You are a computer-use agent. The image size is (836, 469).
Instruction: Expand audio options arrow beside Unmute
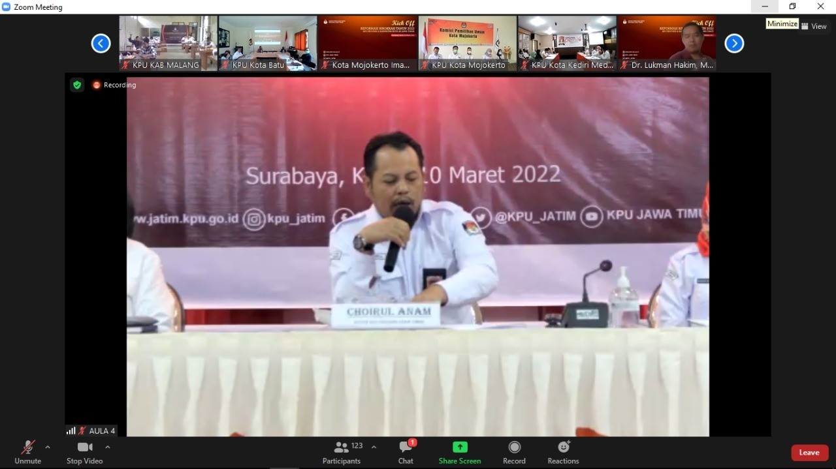(x=48, y=447)
